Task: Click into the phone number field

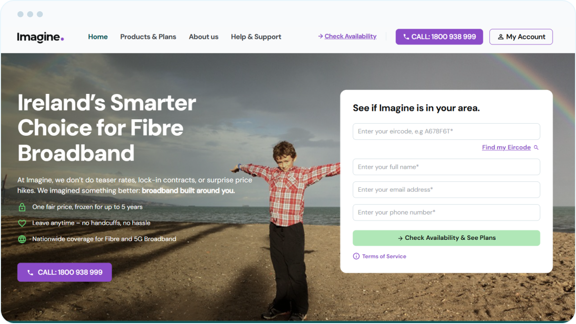Action: pos(446,213)
